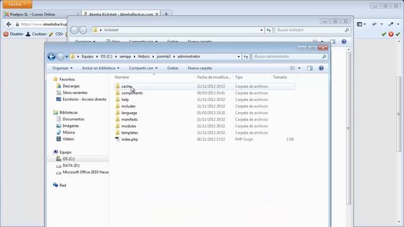Click the Disable toolbar item in Firefox
Viewport: 404px width, 227px height.
click(13, 34)
